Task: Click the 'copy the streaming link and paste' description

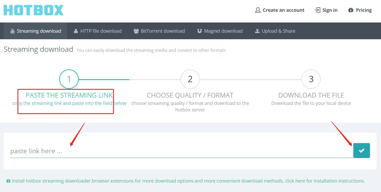Action: pyautogui.click(x=69, y=103)
